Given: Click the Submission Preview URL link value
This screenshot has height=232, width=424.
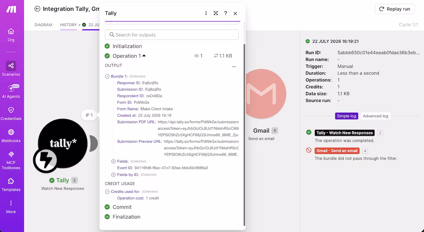Looking at the screenshot, I should 201,148.
